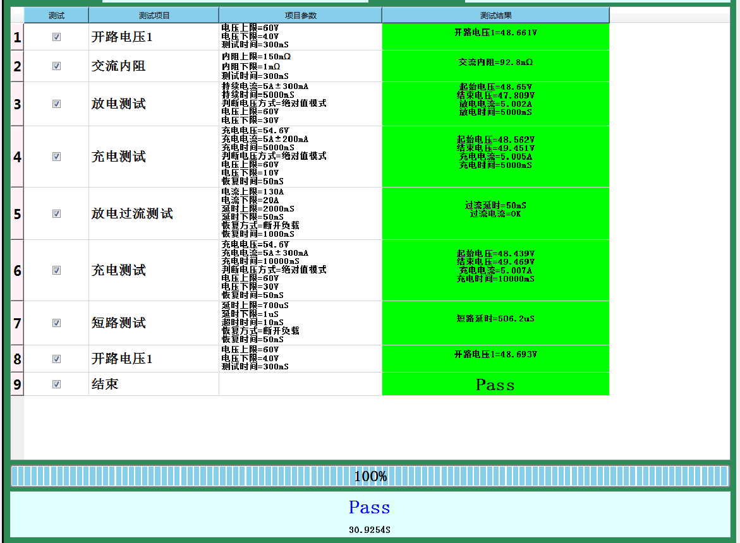Image resolution: width=740 pixels, height=543 pixels.
Task: Click the 100% progress bar
Action: point(370,476)
